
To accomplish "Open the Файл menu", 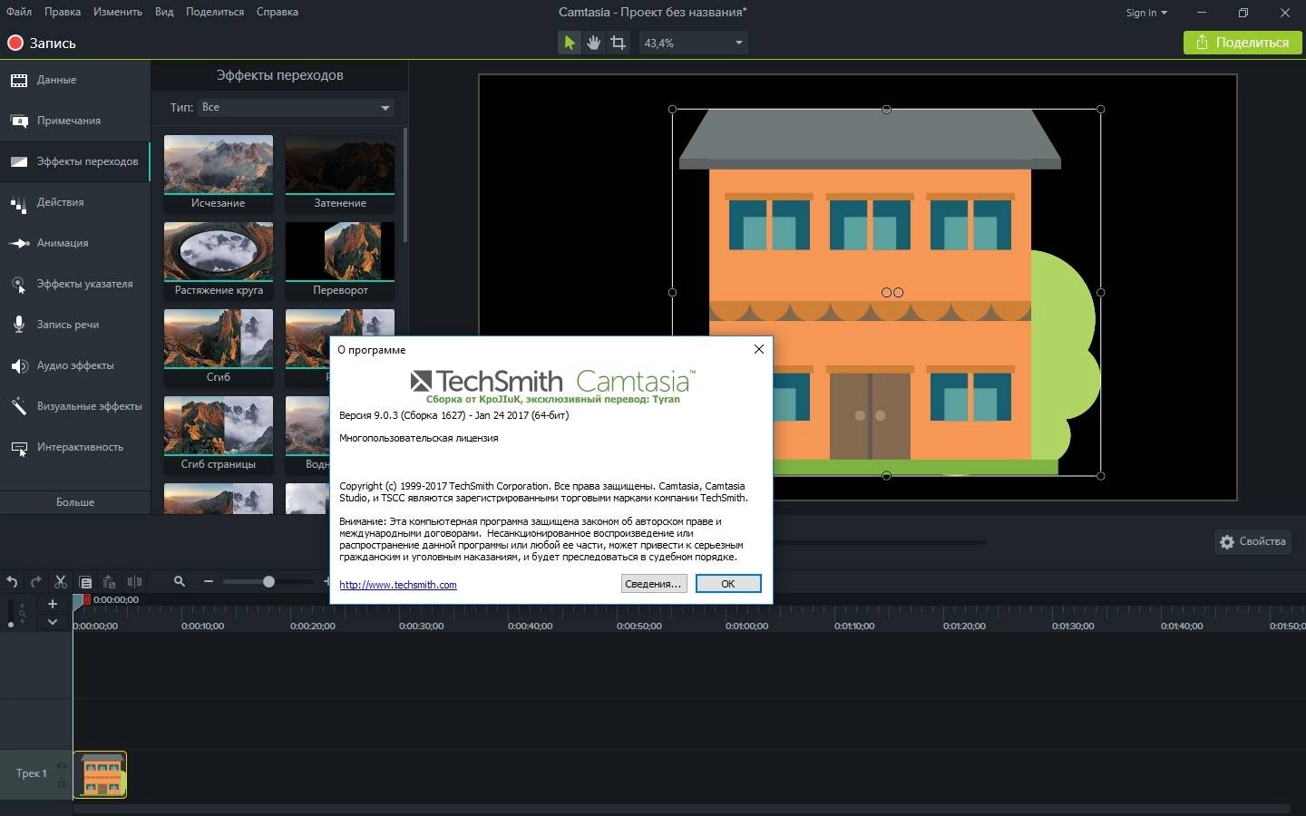I will pyautogui.click(x=19, y=12).
